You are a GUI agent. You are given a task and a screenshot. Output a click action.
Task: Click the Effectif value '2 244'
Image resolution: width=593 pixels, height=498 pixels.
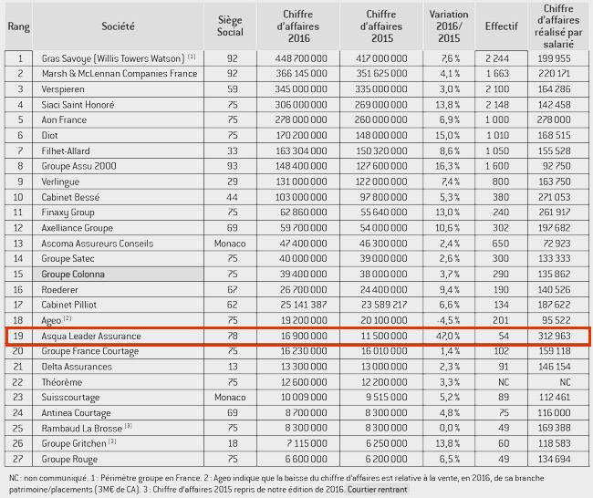click(x=497, y=58)
